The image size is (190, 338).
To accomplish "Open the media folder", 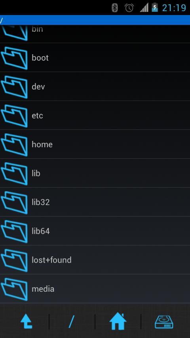I will click(95, 289).
